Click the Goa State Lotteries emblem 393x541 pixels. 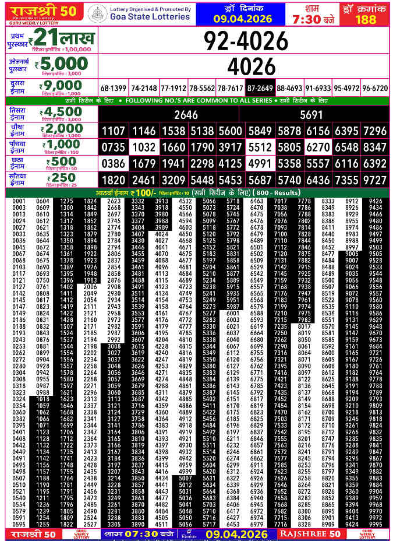click(x=97, y=13)
